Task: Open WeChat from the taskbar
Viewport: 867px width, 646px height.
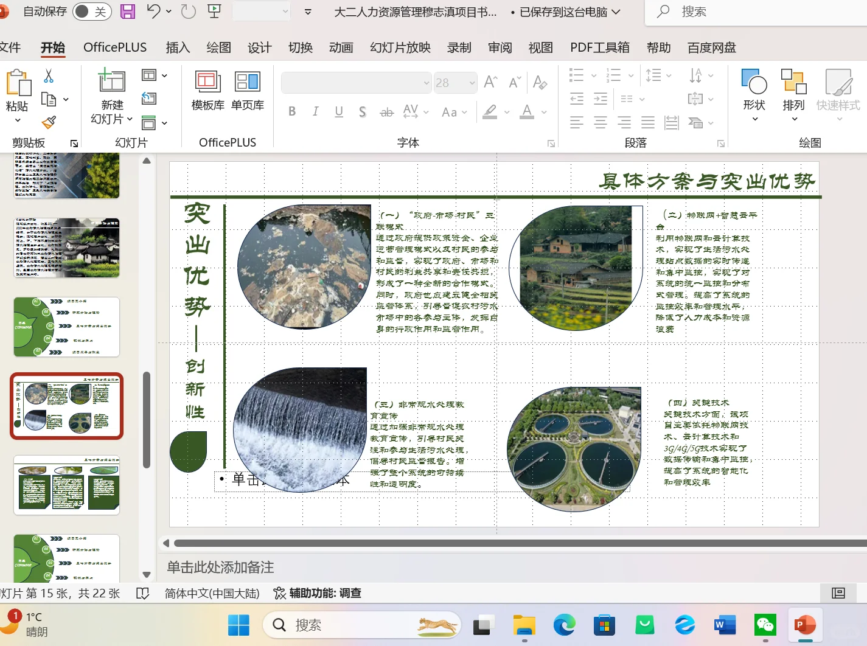Action: [765, 625]
